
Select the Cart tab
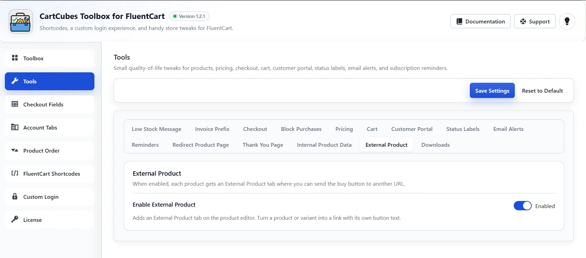click(x=372, y=129)
